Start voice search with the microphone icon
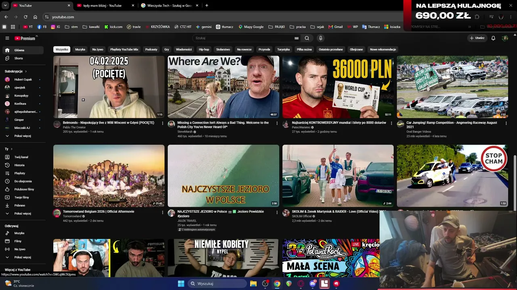The image size is (517, 290). pos(321,38)
